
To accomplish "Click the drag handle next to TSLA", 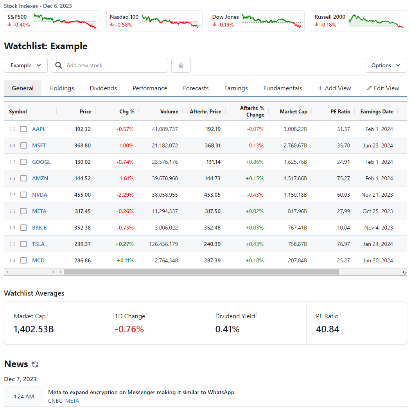I will [12, 244].
